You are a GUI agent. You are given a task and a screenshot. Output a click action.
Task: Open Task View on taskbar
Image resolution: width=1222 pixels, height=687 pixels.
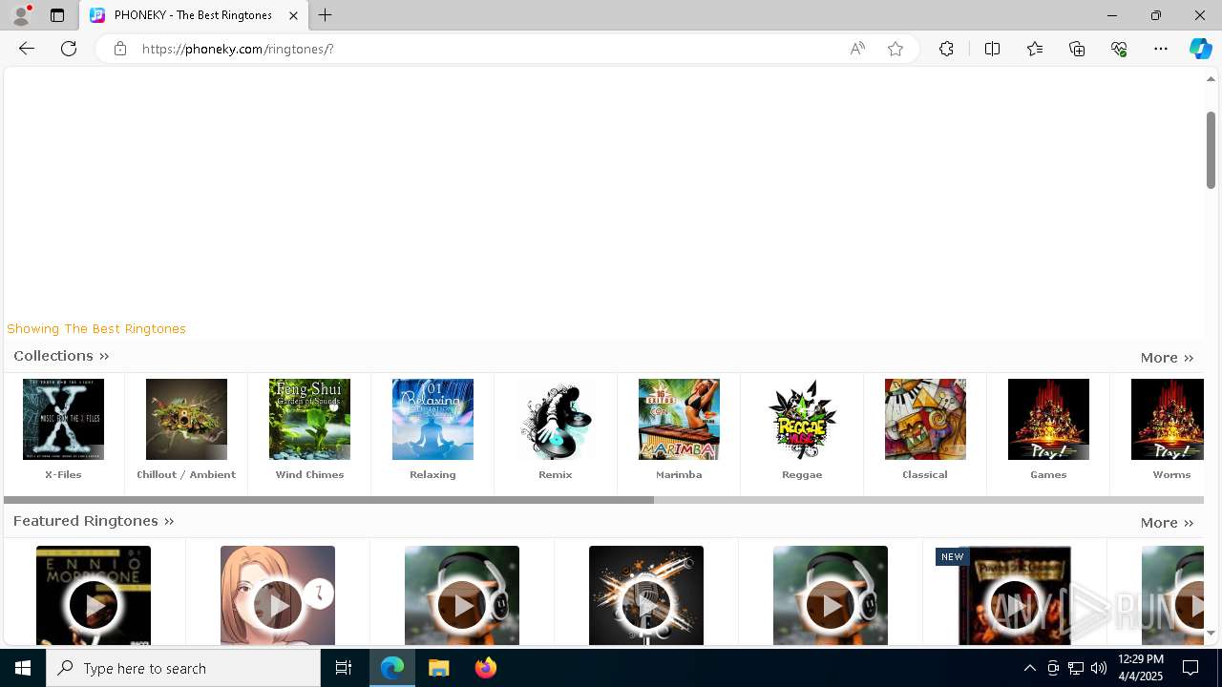[344, 668]
